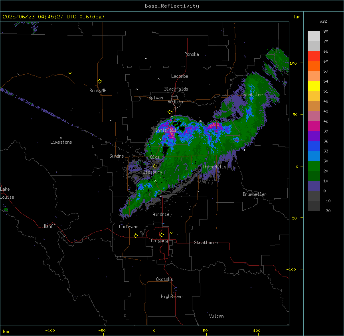Click the yellow diamond marker below Cochrane
Screen dimensions: 344x336
pos(136,235)
